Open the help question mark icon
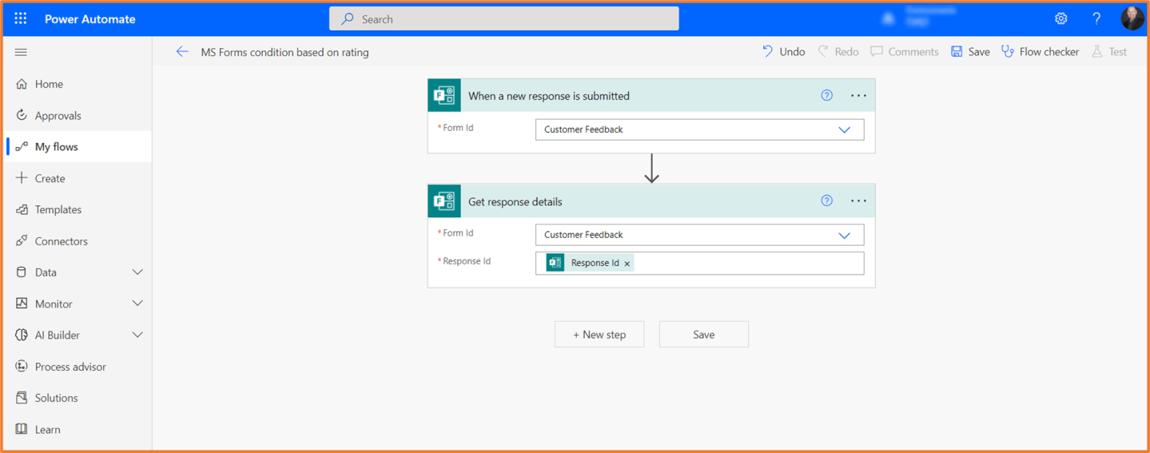The height and width of the screenshot is (453, 1150). point(1096,18)
